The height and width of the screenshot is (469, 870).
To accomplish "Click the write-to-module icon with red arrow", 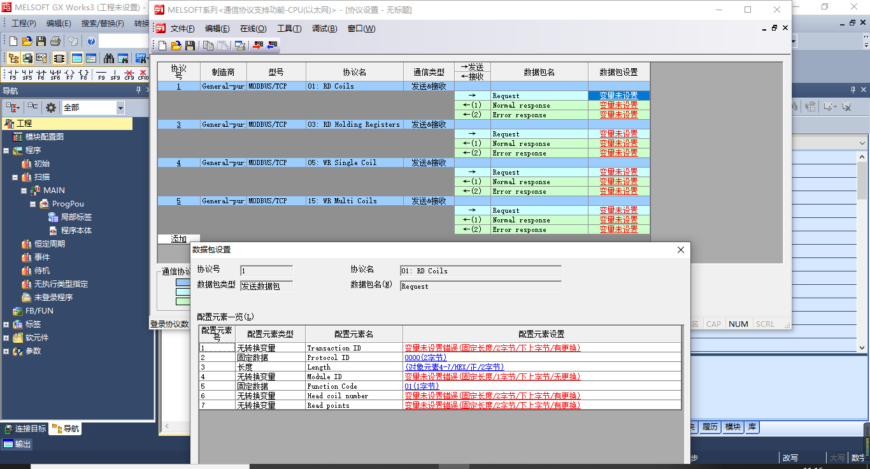I will [259, 45].
